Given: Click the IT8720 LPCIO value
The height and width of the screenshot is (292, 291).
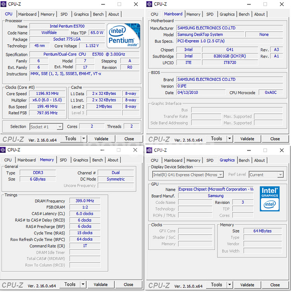Looking at the screenshot, I should 230,63.
